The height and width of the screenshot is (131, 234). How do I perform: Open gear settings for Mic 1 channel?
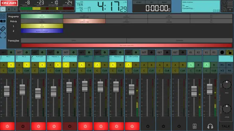(11, 52)
